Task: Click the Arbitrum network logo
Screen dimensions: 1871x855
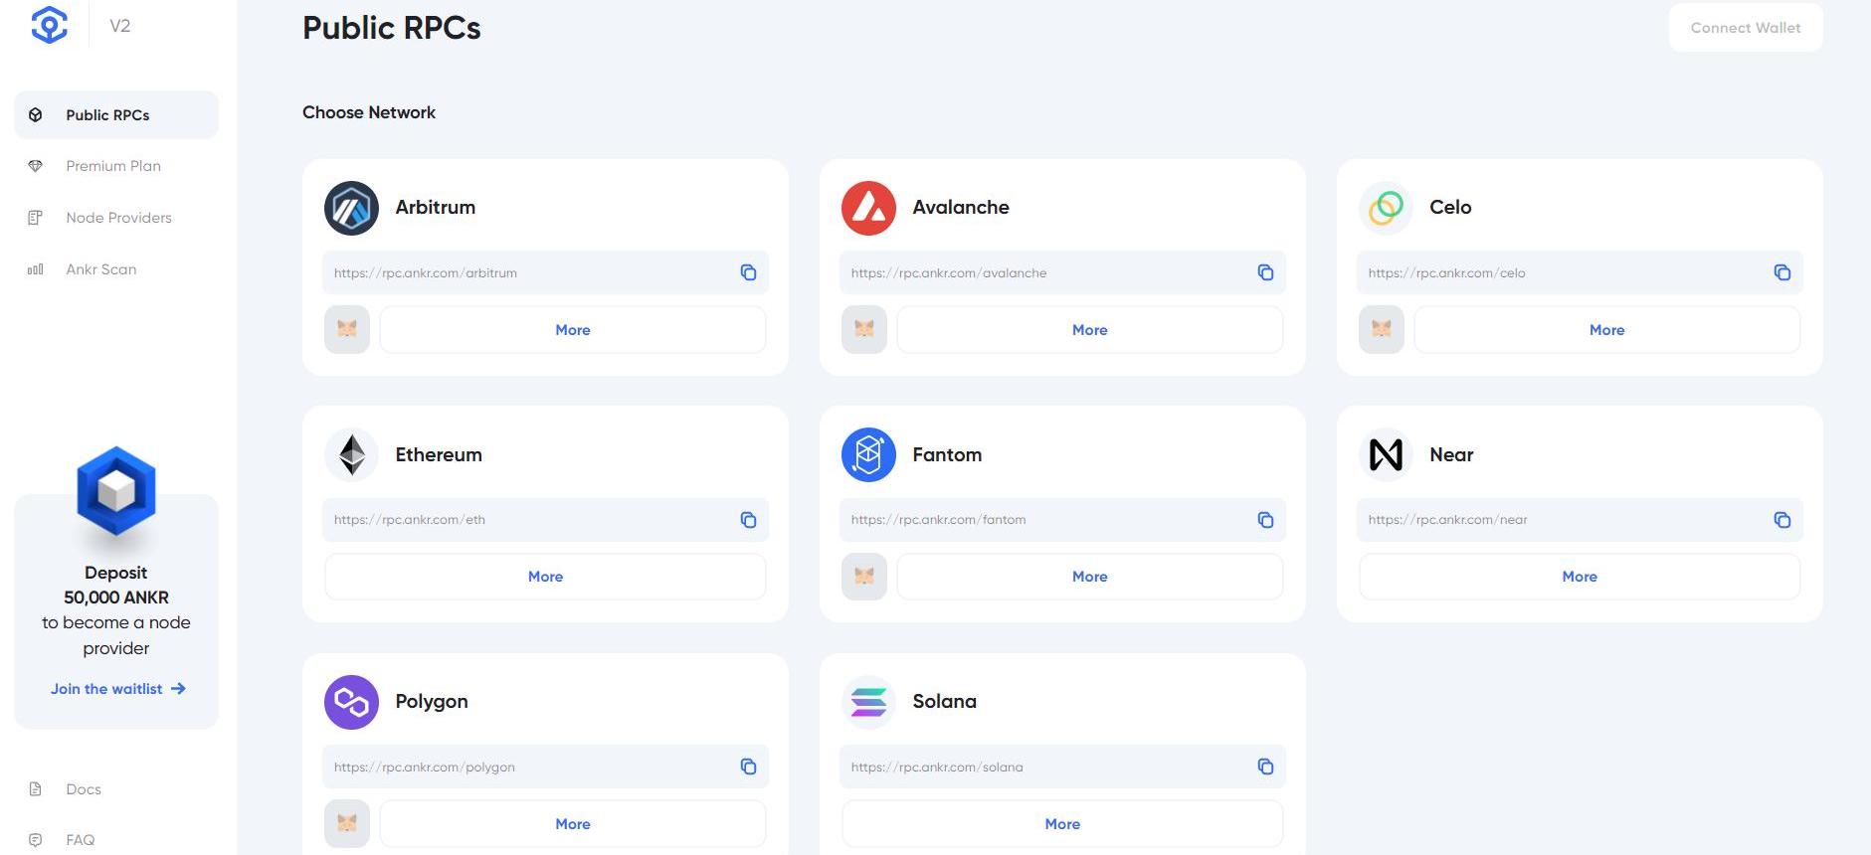Action: tap(351, 208)
